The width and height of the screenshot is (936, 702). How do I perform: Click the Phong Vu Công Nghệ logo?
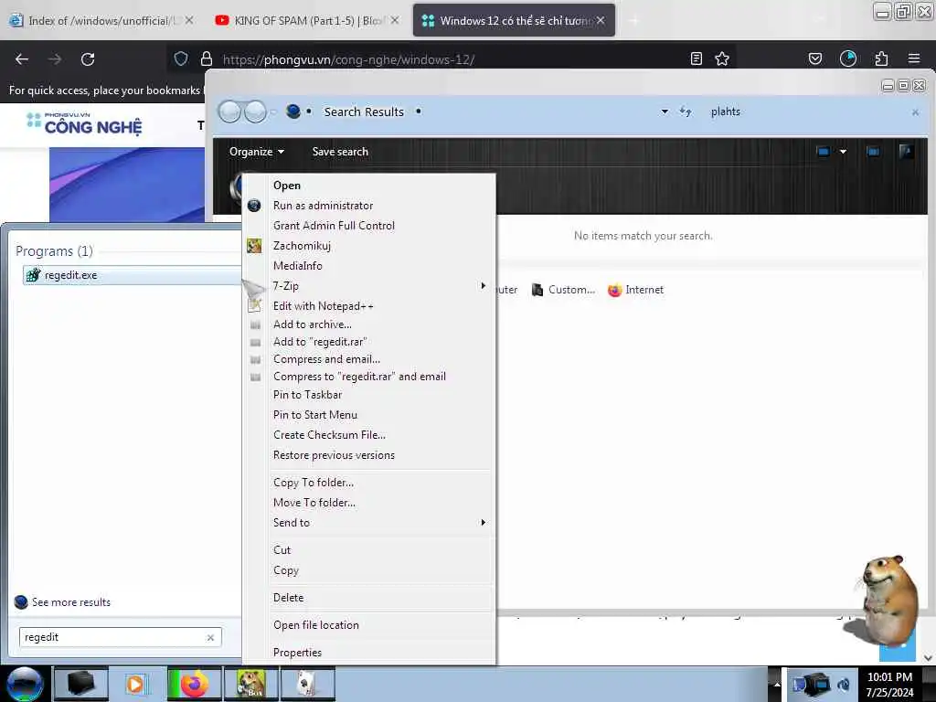84,123
